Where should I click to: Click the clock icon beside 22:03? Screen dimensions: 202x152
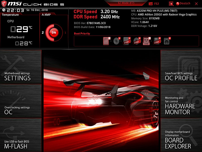click(4, 10)
